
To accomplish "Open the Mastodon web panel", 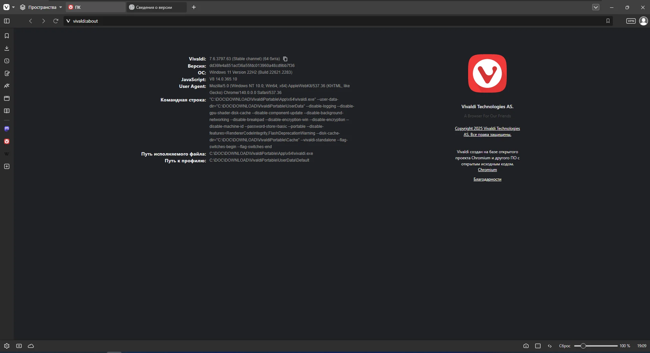I will point(7,128).
